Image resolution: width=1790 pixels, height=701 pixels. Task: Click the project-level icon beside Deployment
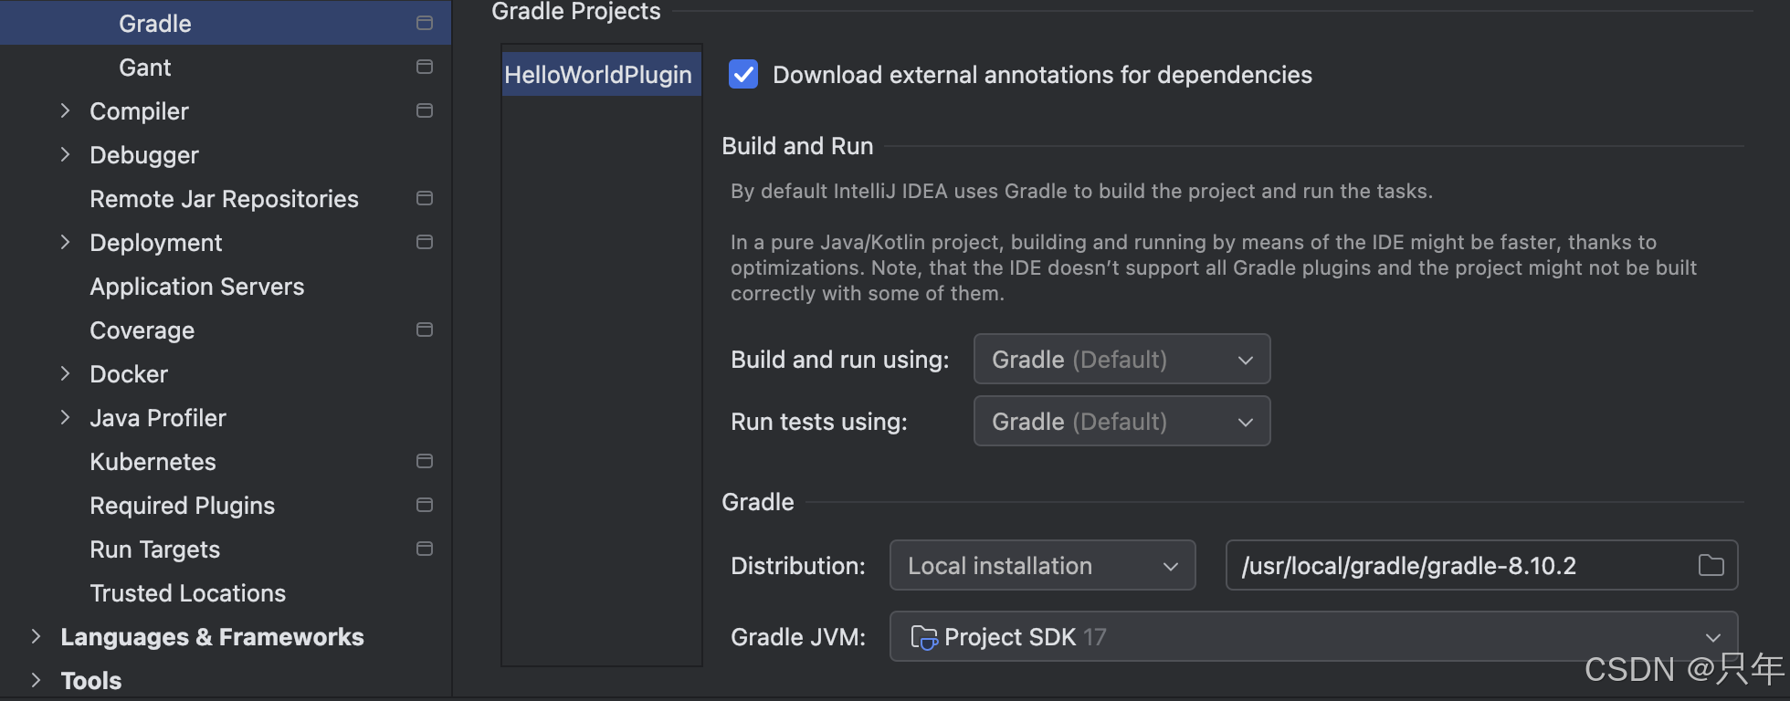pyautogui.click(x=424, y=242)
